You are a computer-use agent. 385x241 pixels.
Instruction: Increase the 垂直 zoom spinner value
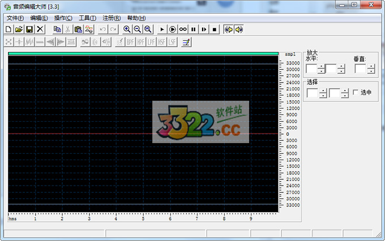371,67
